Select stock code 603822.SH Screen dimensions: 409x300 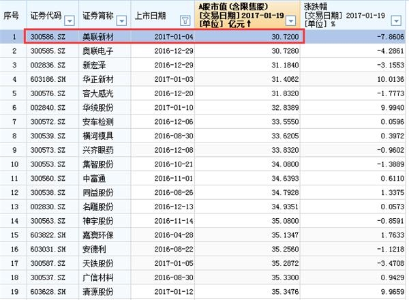point(48,235)
